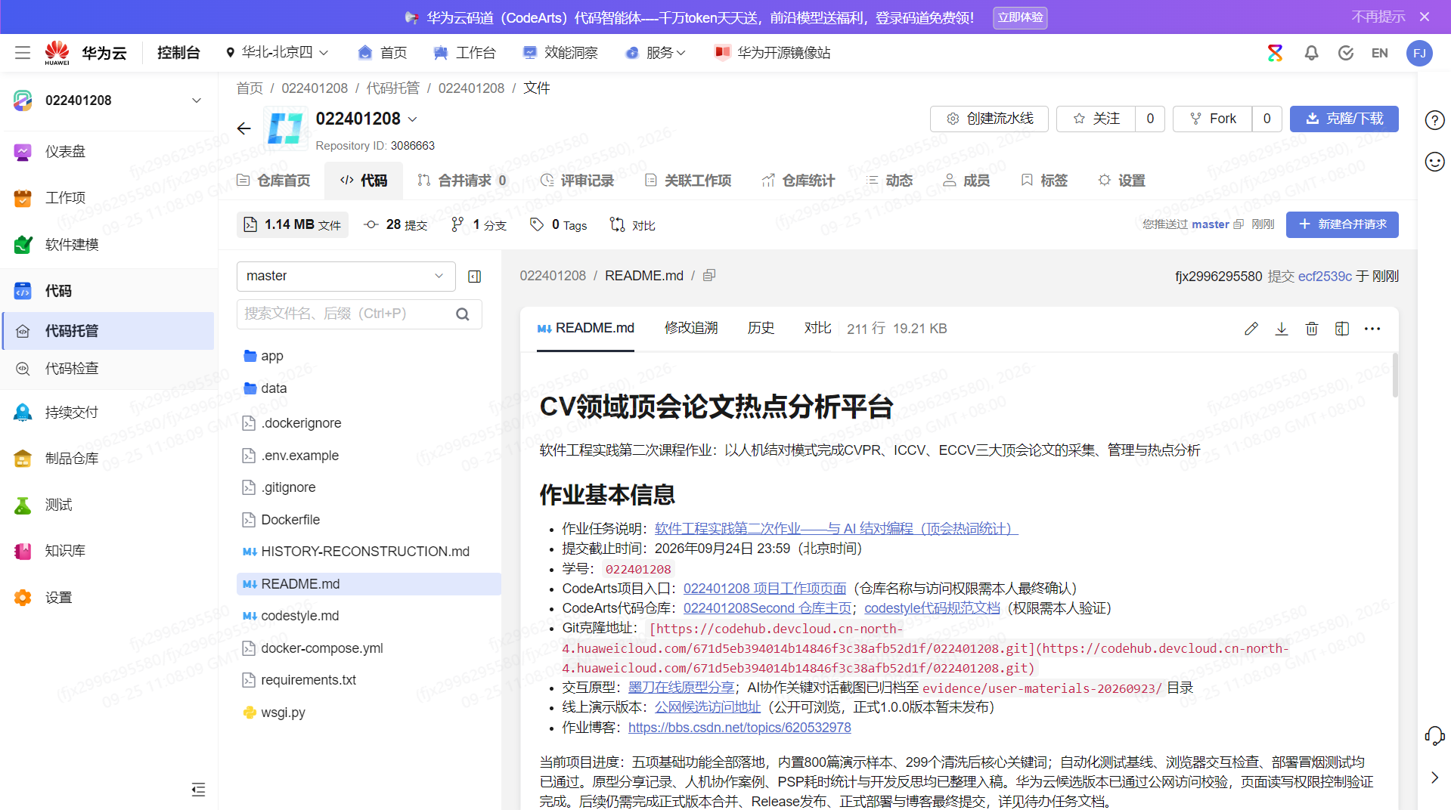Open the repository name dropdown chevron
Image resolution: width=1451 pixels, height=810 pixels.
coord(413,119)
